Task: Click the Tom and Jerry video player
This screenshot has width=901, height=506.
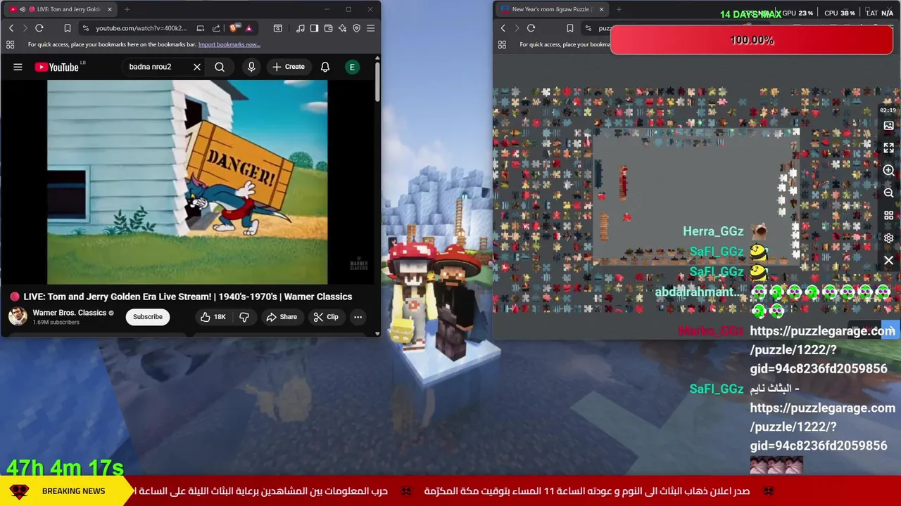Action: [187, 182]
